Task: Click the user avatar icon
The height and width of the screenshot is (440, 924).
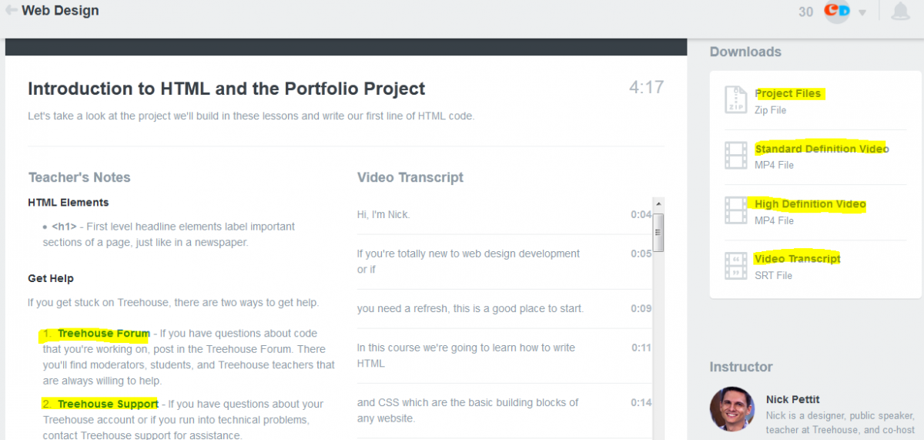Action: pos(837,12)
